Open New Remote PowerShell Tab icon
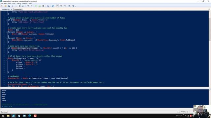The width and height of the screenshot is (211, 118). (x=48, y=6)
